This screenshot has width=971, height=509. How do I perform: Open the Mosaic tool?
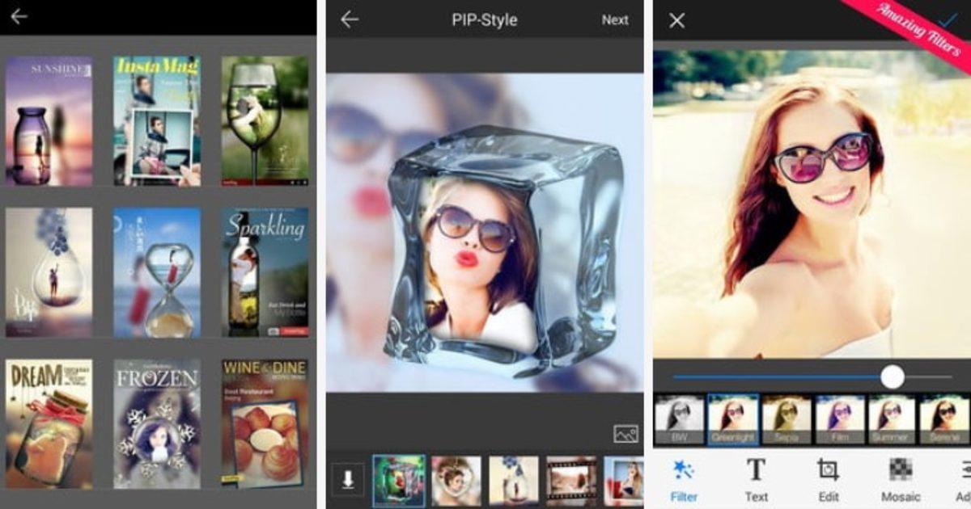[x=901, y=479]
